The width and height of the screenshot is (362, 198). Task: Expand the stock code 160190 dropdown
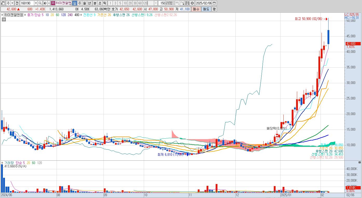tap(36, 3)
